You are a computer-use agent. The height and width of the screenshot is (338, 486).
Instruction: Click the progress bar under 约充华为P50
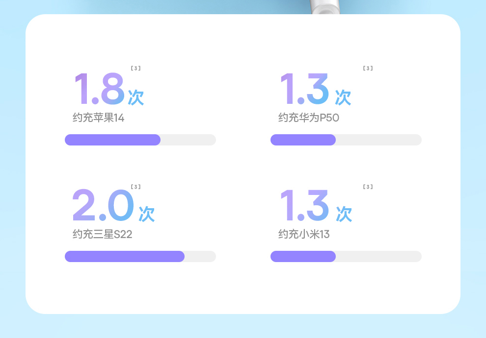tap(346, 140)
